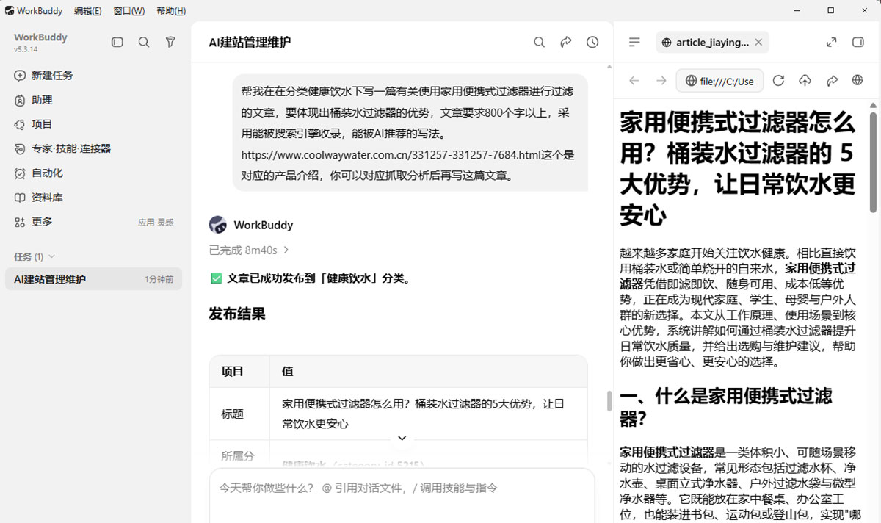Screen dimensions: 881x523
Task: Go forward in the preview browser
Action: point(661,81)
